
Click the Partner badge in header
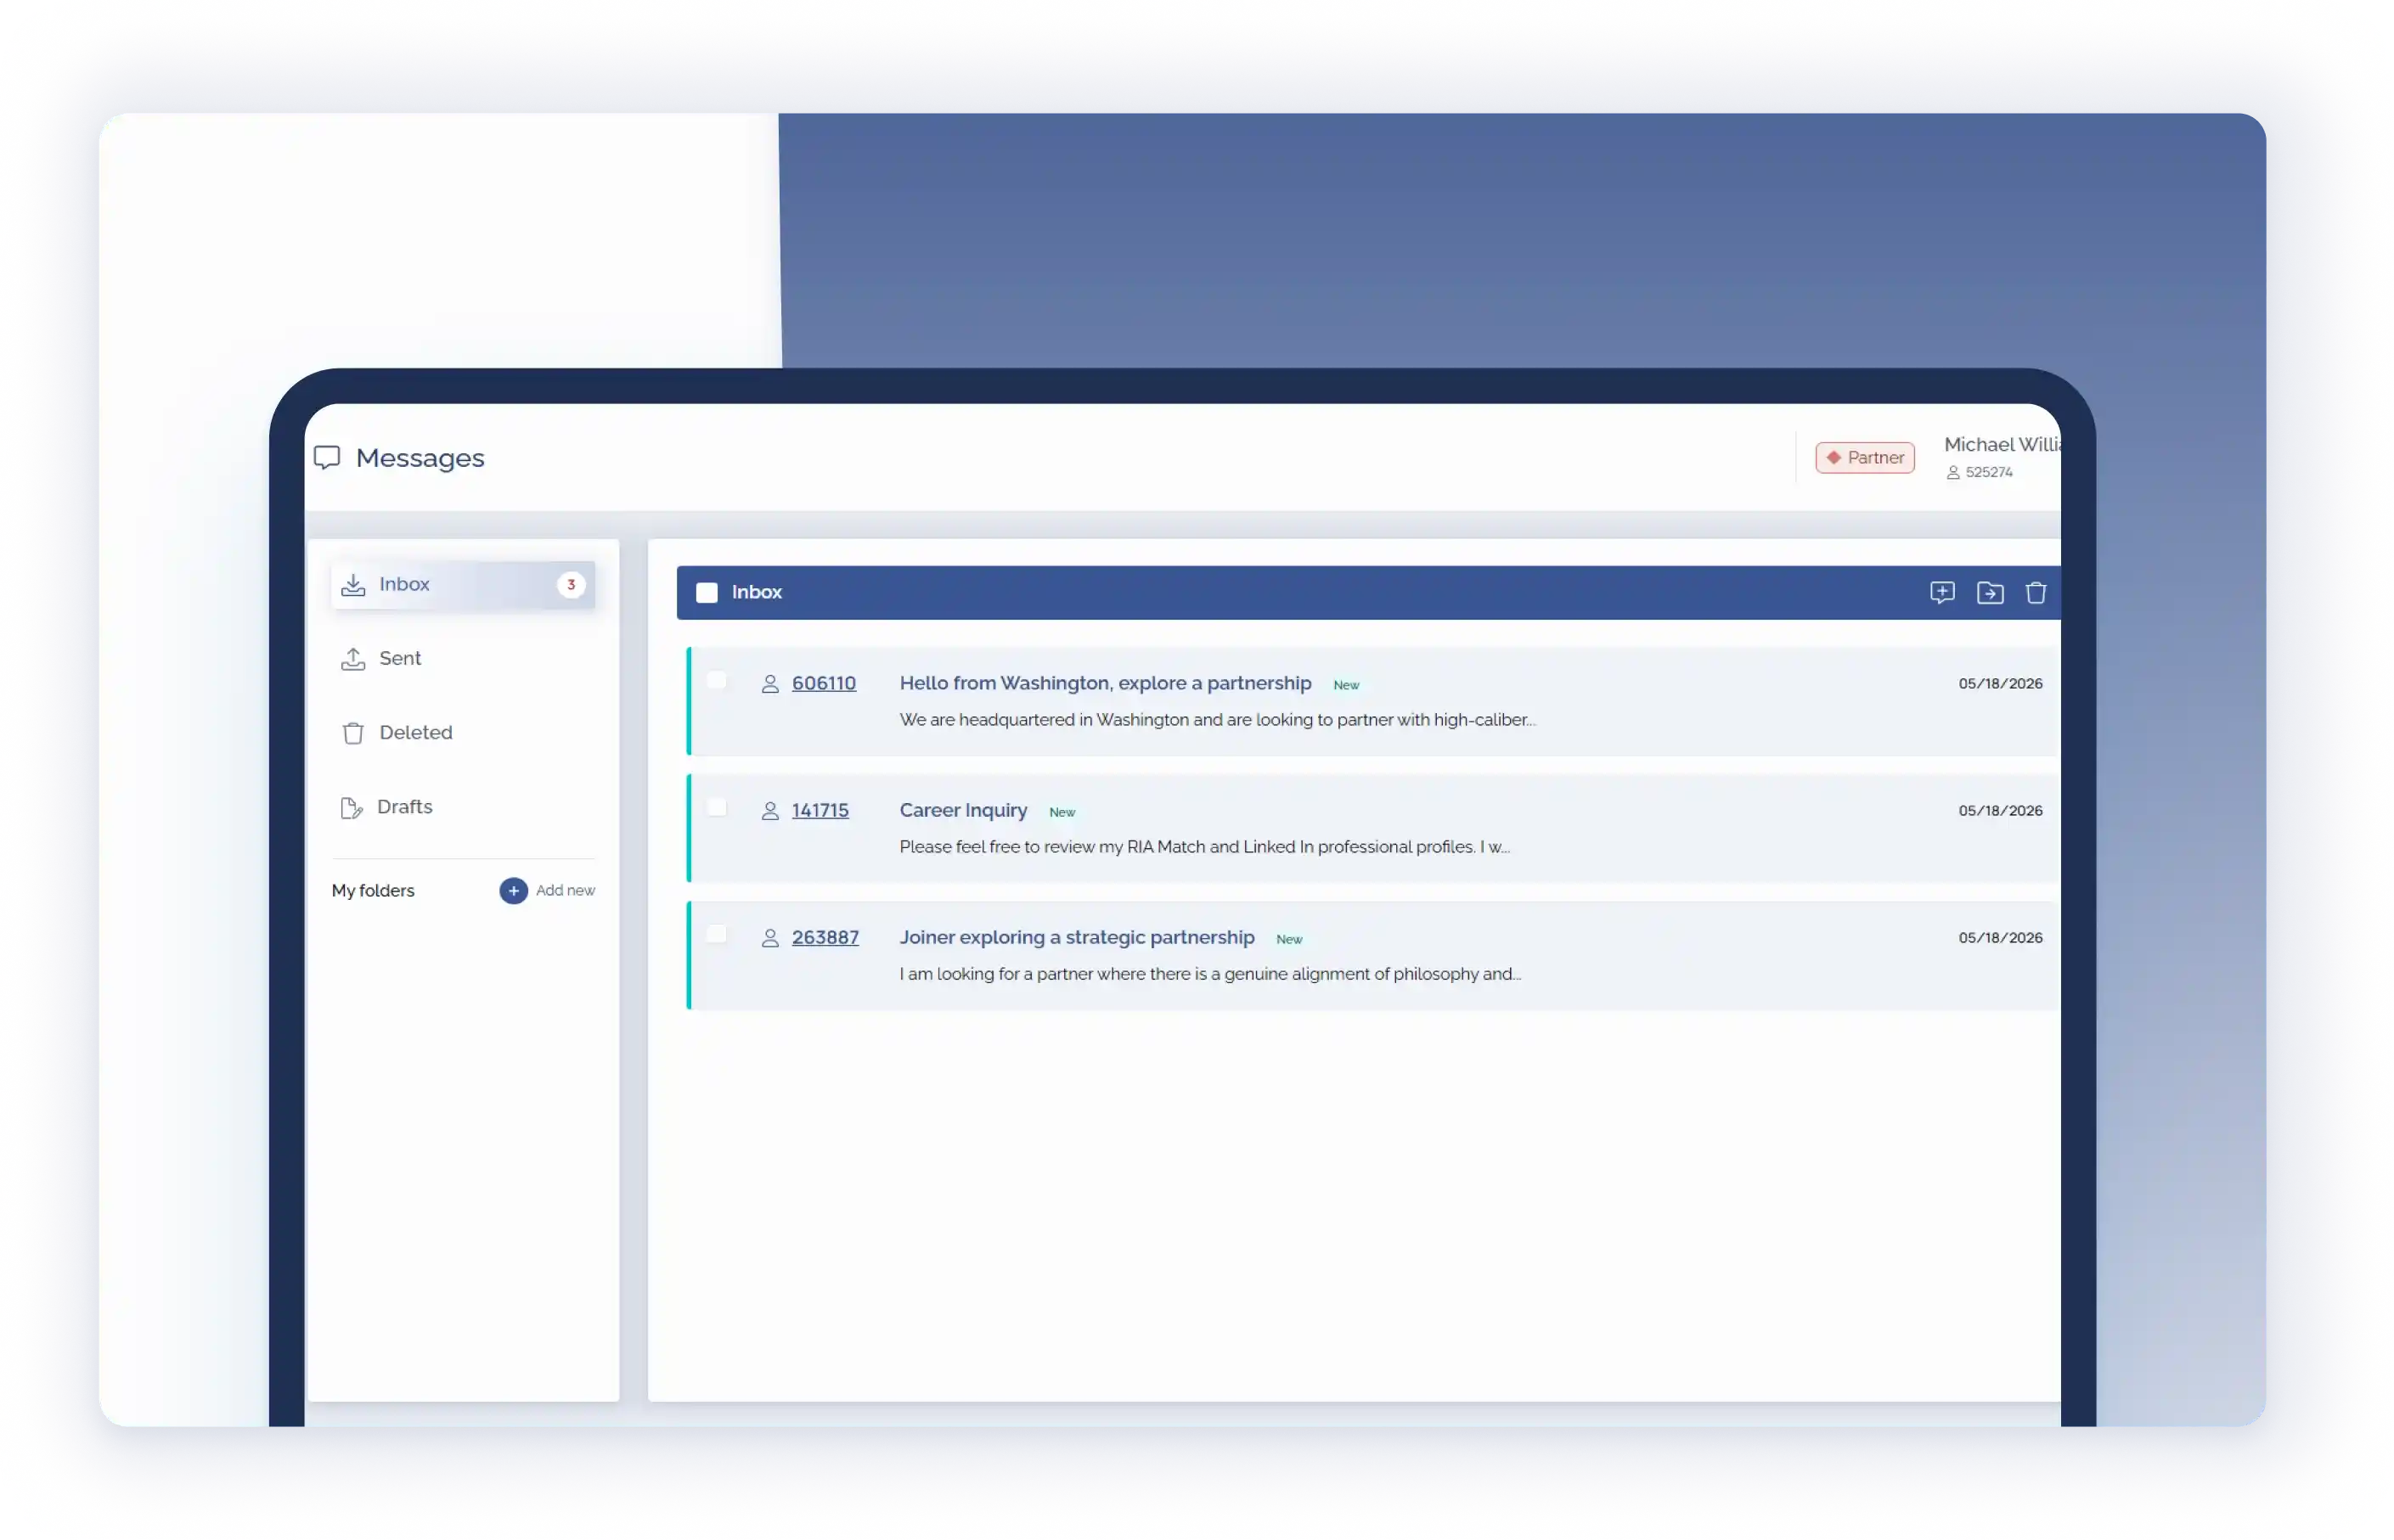click(x=1865, y=458)
